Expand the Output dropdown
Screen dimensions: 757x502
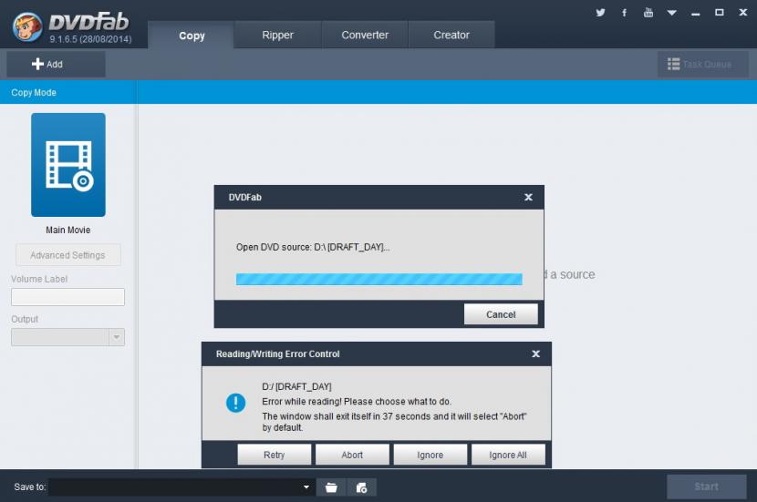point(117,337)
